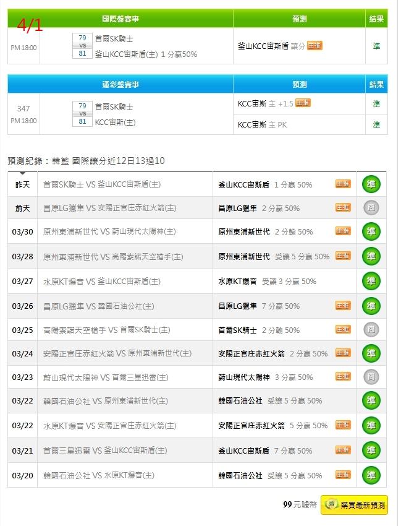The image size is (401, 526).
Task: Click the orange 主推 badge in 03/26 row
Action: [x=343, y=306]
